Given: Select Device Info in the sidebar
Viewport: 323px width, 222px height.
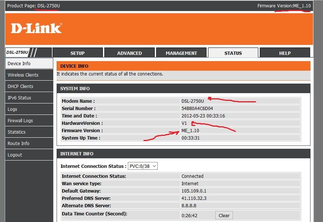Looking at the screenshot, I should 29,63.
